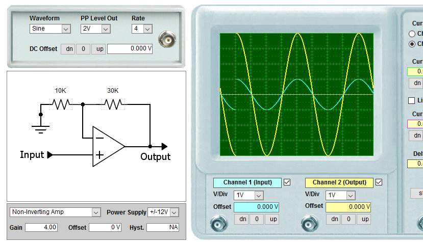Click the oscilloscope waveform display screen

(297, 95)
